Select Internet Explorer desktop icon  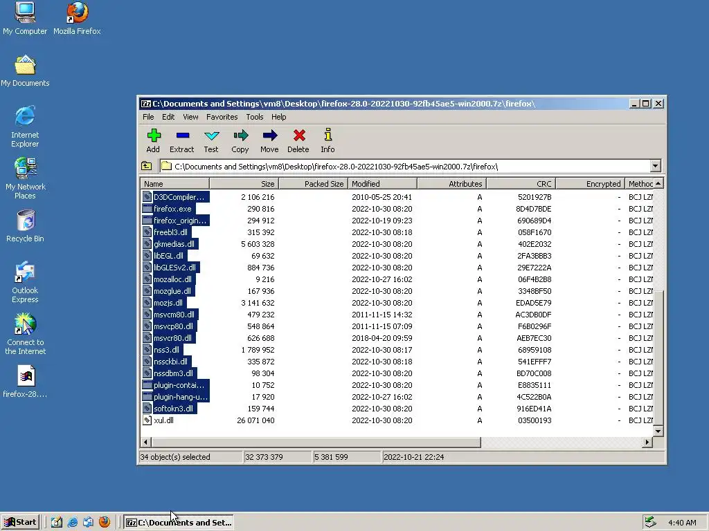pyautogui.click(x=25, y=127)
